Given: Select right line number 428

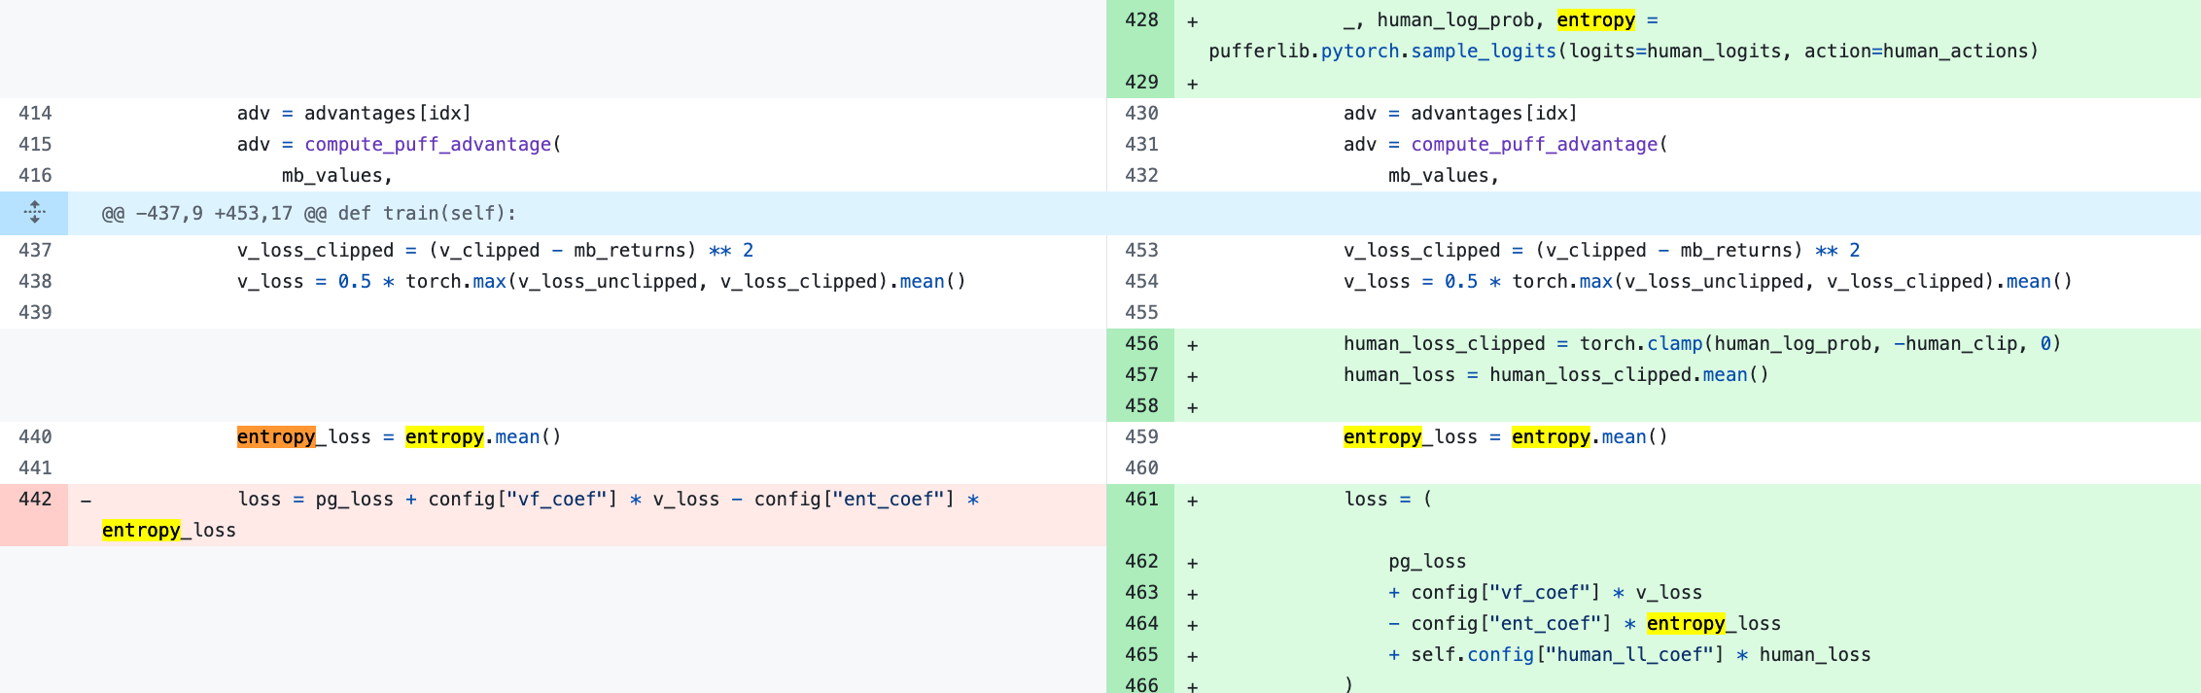Looking at the screenshot, I should (1141, 19).
